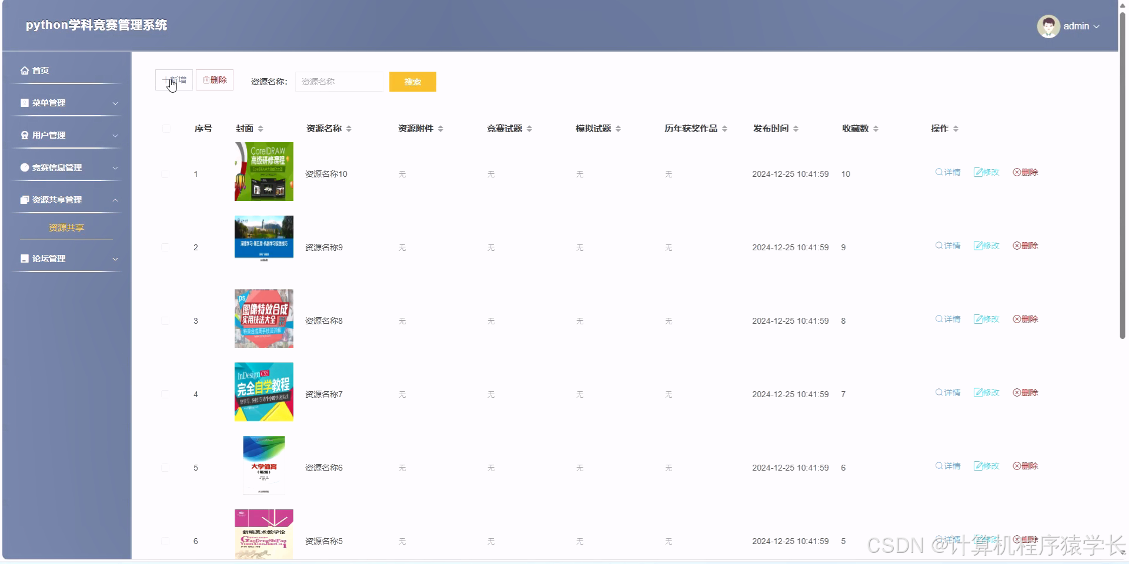This screenshot has width=1129, height=564.
Task: Open the 大学体育 cover thumbnail
Action: click(x=264, y=465)
